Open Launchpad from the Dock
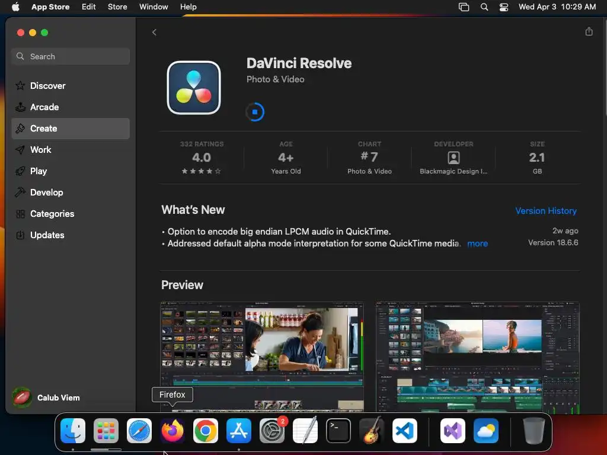607x455 pixels. [106, 431]
